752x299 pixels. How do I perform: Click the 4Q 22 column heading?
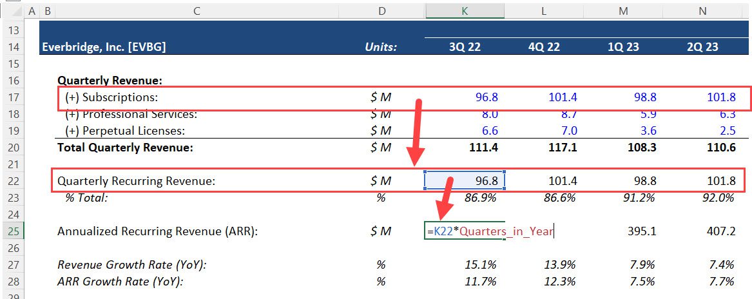click(543, 47)
